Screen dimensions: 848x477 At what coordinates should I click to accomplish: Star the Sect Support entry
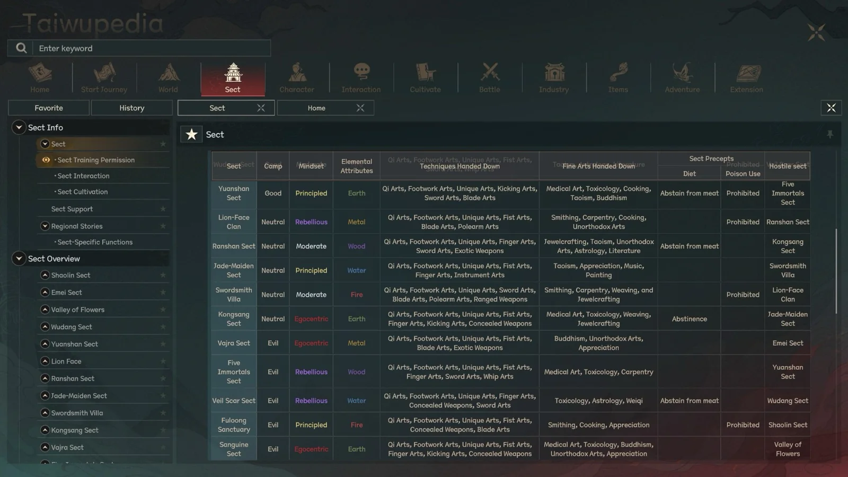click(x=163, y=209)
